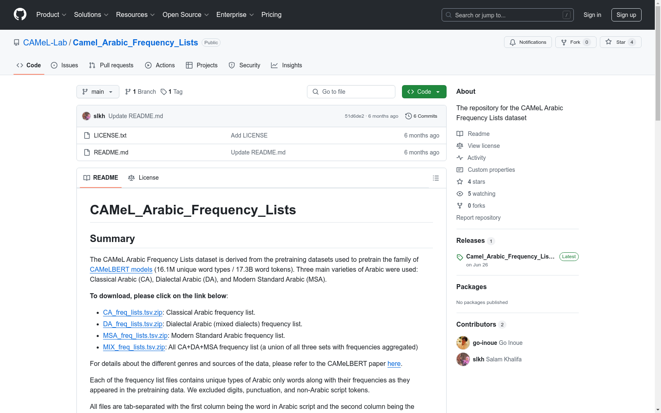Click the Sign in link
Screen dimensions: 661x413
[x=592, y=15]
